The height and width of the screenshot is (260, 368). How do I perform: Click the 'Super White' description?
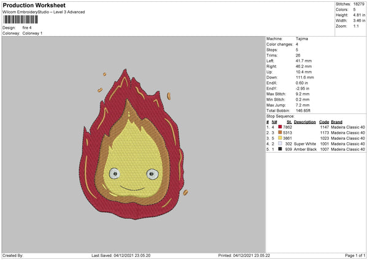305,144
